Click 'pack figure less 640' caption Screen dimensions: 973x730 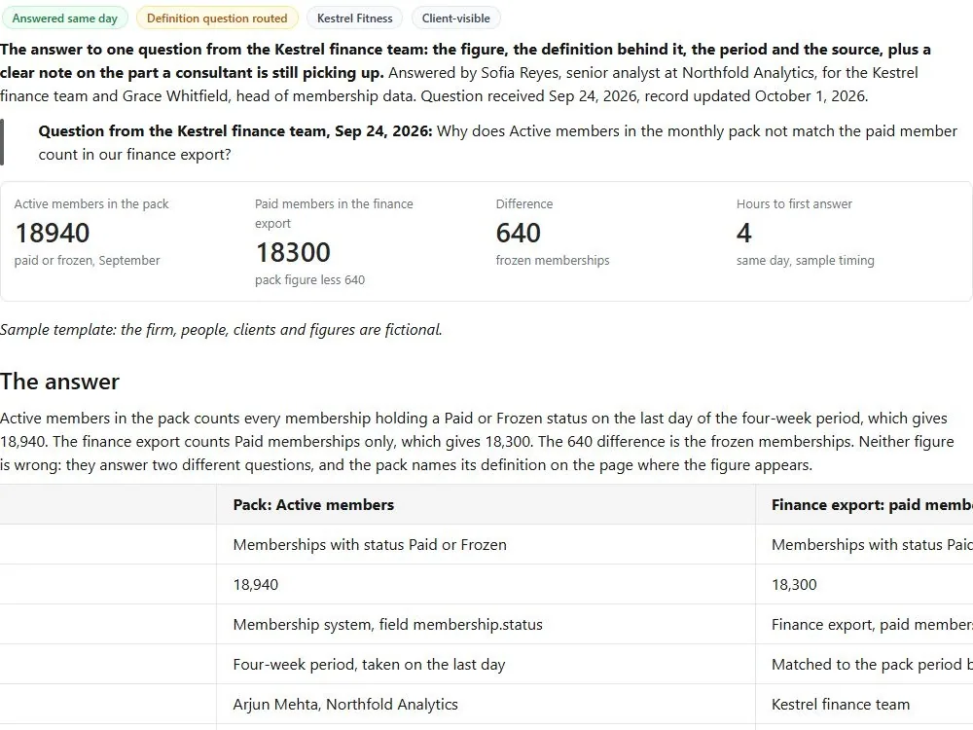tap(309, 279)
